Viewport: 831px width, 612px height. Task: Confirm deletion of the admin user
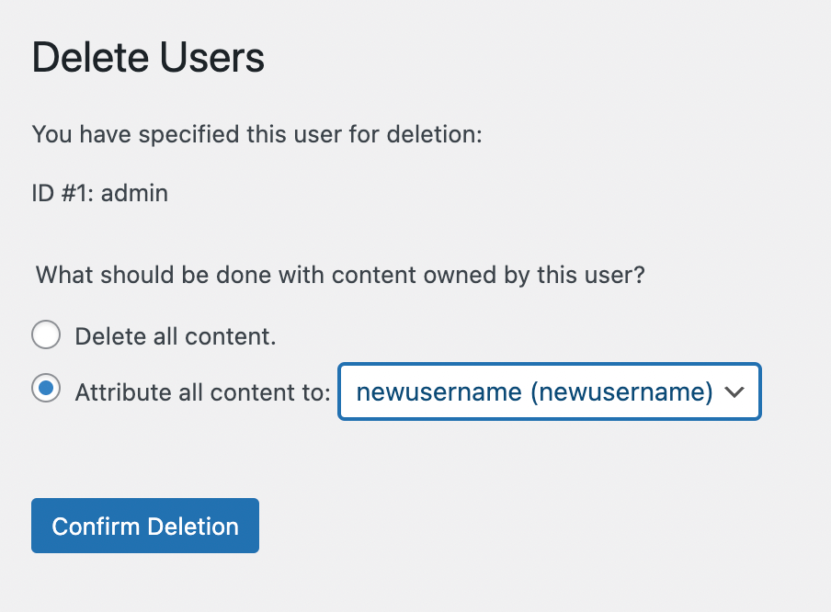(144, 526)
